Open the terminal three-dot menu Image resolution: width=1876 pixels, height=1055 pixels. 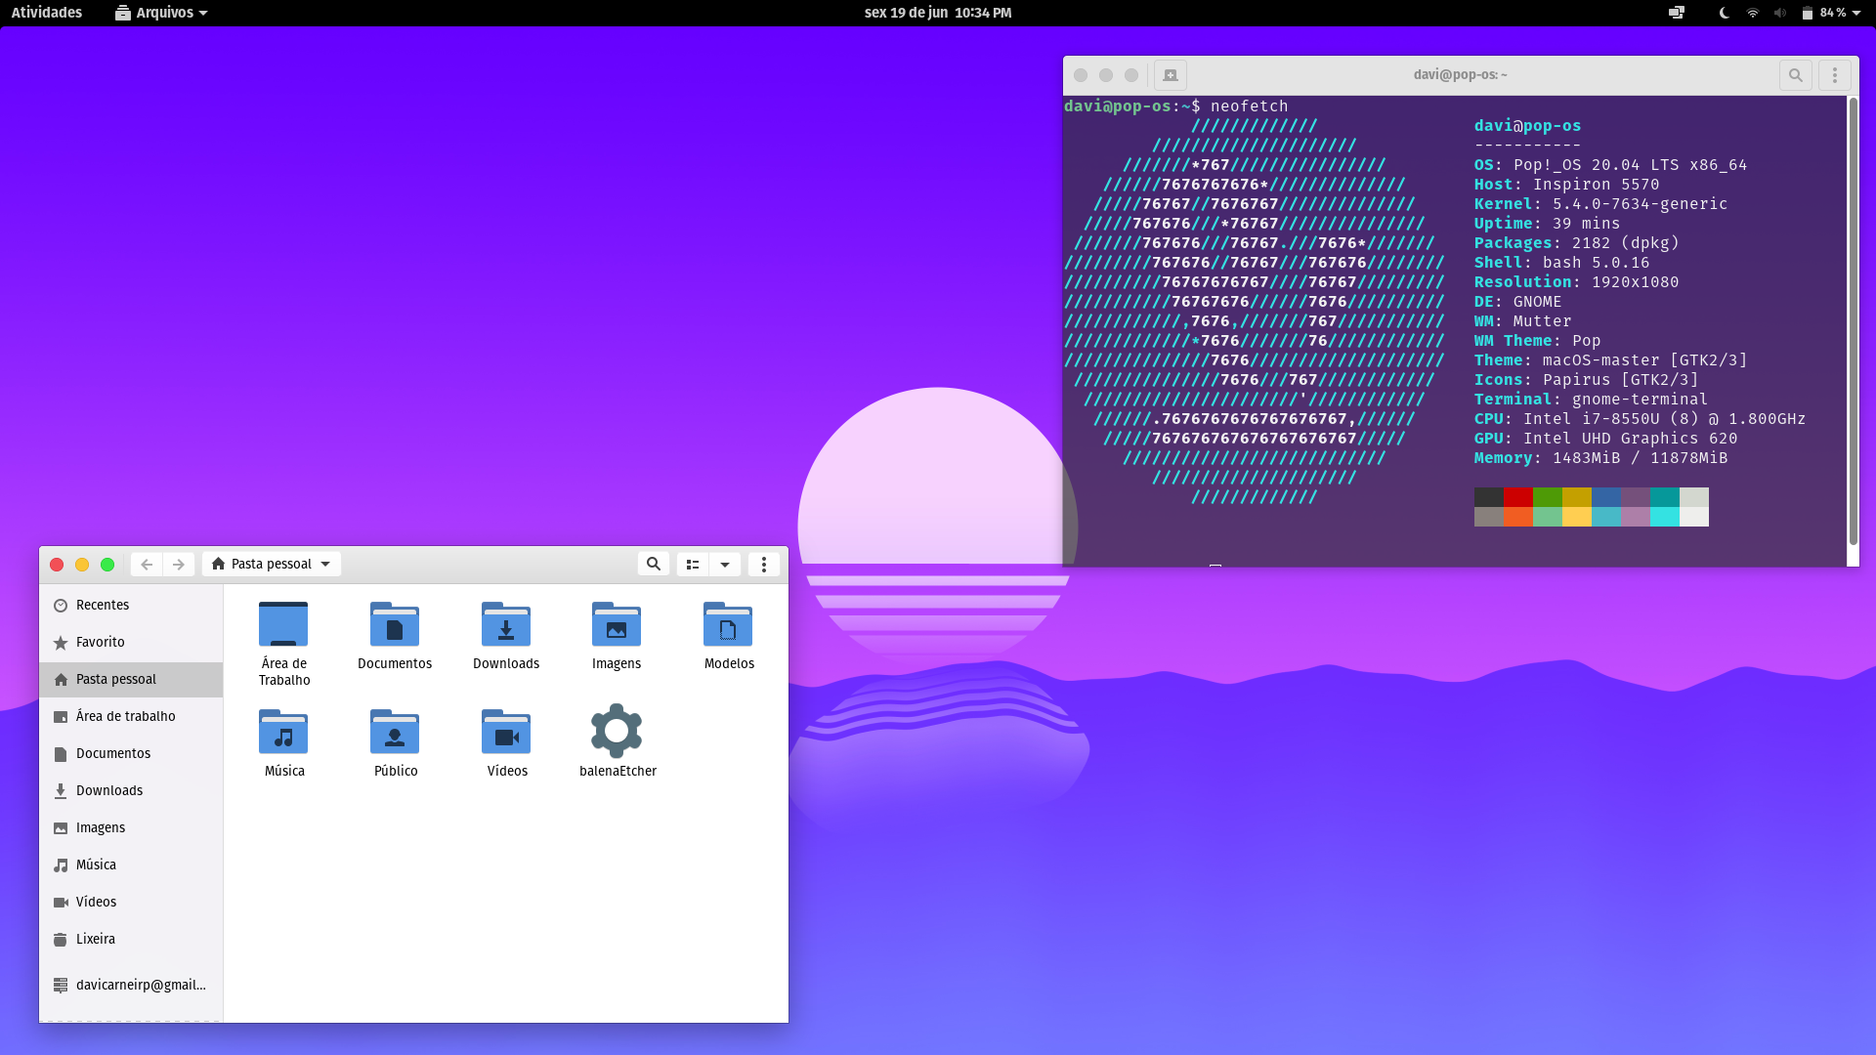(1834, 75)
